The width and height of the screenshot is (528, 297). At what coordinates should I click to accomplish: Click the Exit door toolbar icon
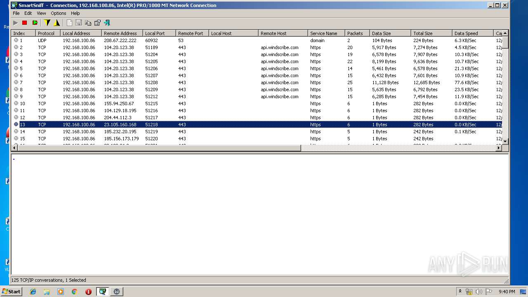(107, 23)
